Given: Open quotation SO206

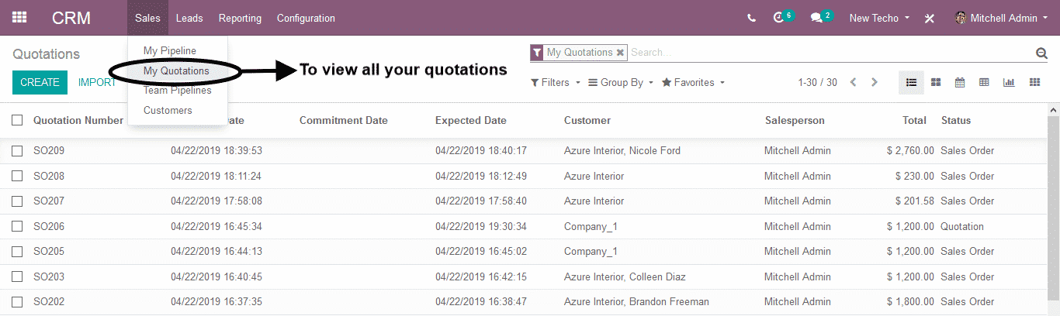Looking at the screenshot, I should [x=48, y=226].
